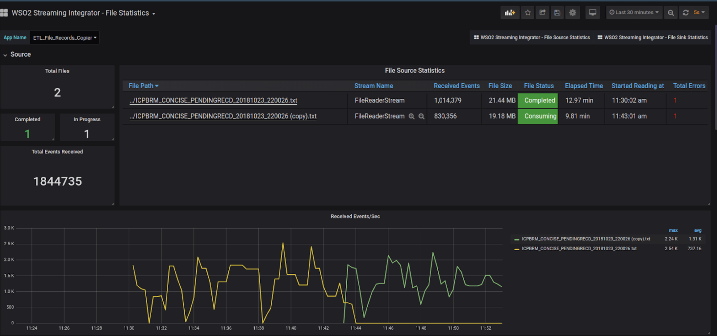This screenshot has height=336, width=717.
Task: Open the App Name ETL_File_Records_Copier dropdown
Action: tap(64, 37)
